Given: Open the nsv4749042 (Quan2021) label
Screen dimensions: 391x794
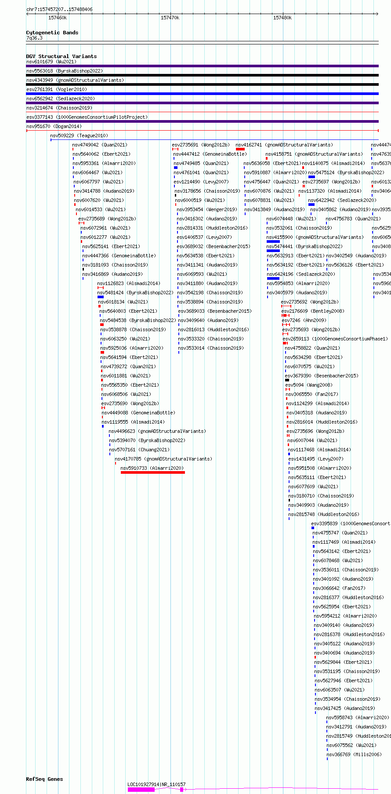Looking at the screenshot, I should [x=100, y=145].
